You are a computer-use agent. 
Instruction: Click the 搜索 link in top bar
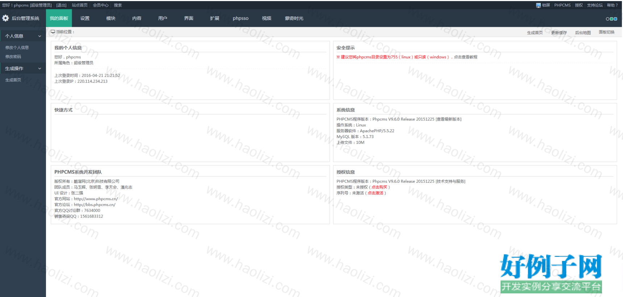point(118,5)
